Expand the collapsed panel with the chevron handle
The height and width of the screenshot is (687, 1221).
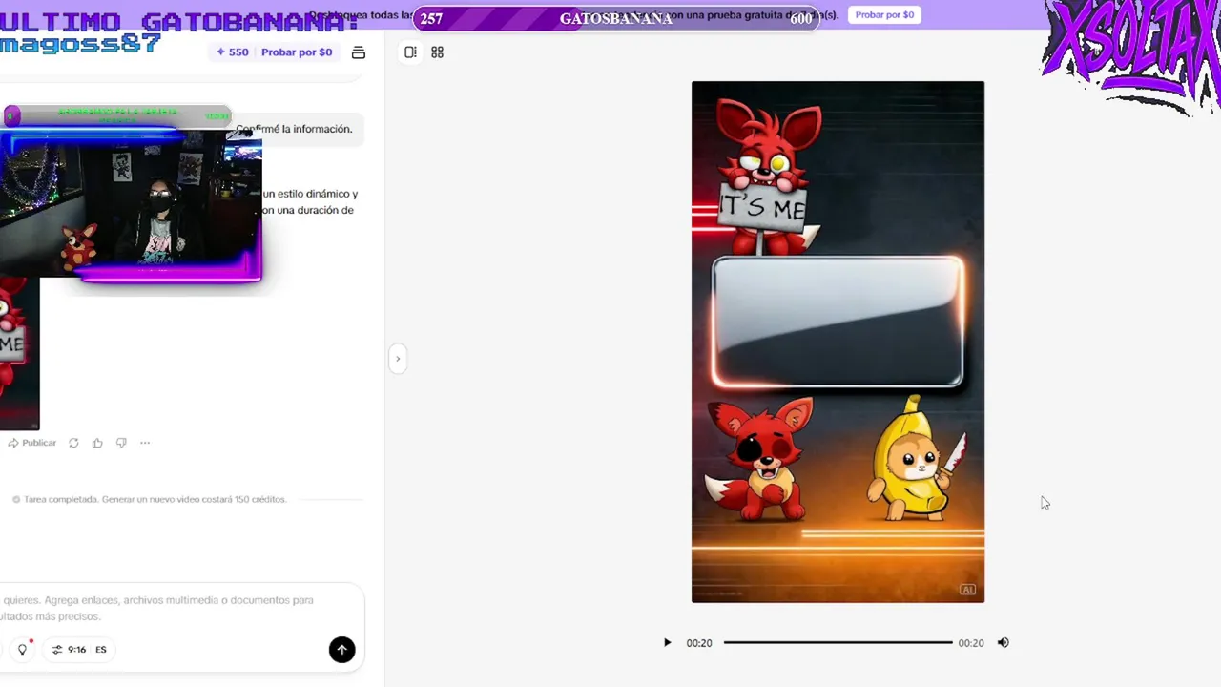[x=398, y=359]
